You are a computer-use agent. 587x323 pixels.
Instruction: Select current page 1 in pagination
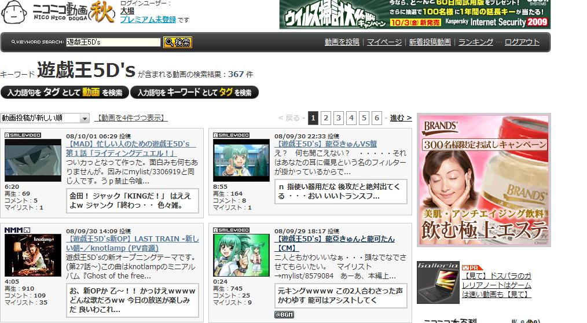313,118
